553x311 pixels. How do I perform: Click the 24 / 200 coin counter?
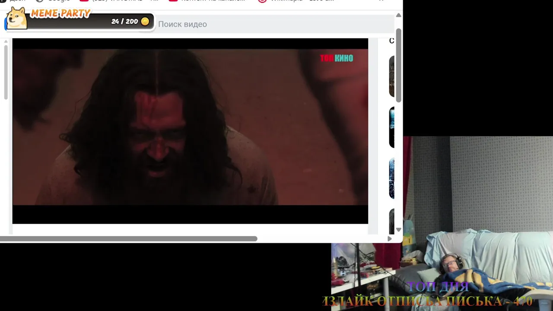(124, 21)
